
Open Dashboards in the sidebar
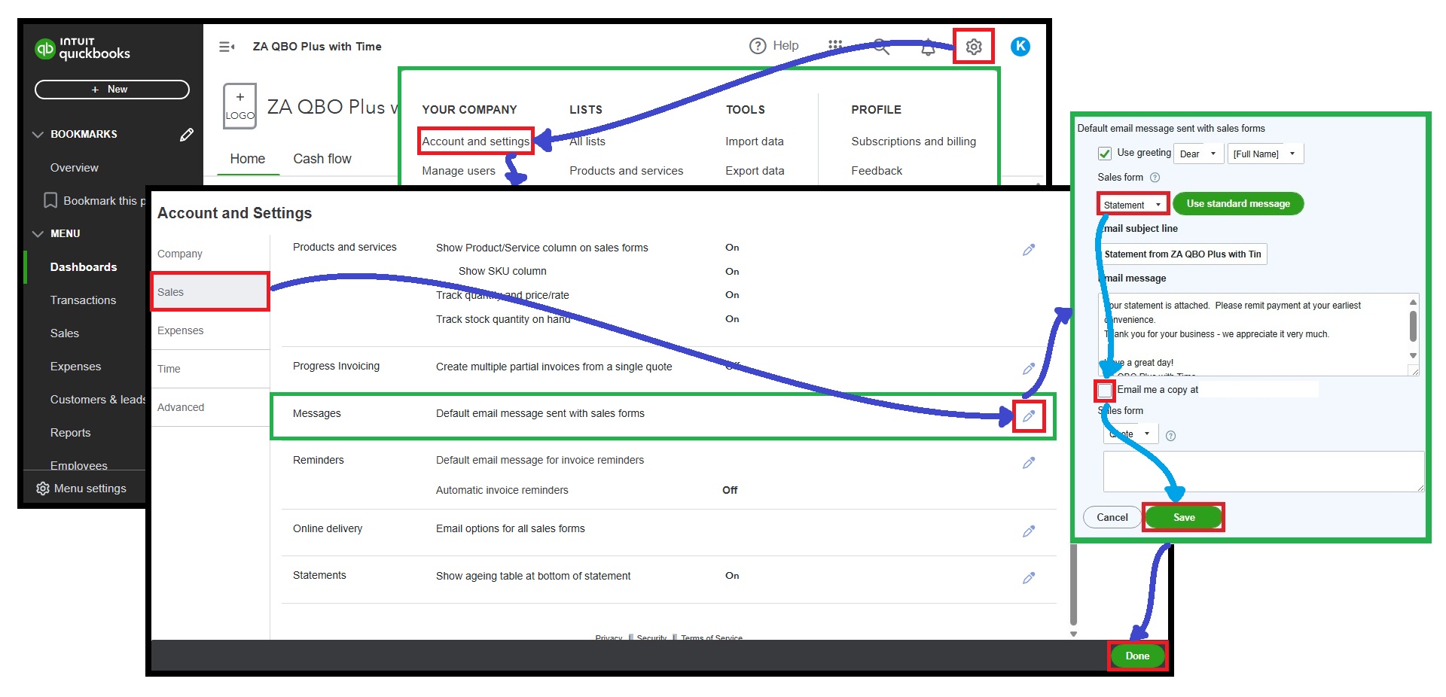point(84,267)
